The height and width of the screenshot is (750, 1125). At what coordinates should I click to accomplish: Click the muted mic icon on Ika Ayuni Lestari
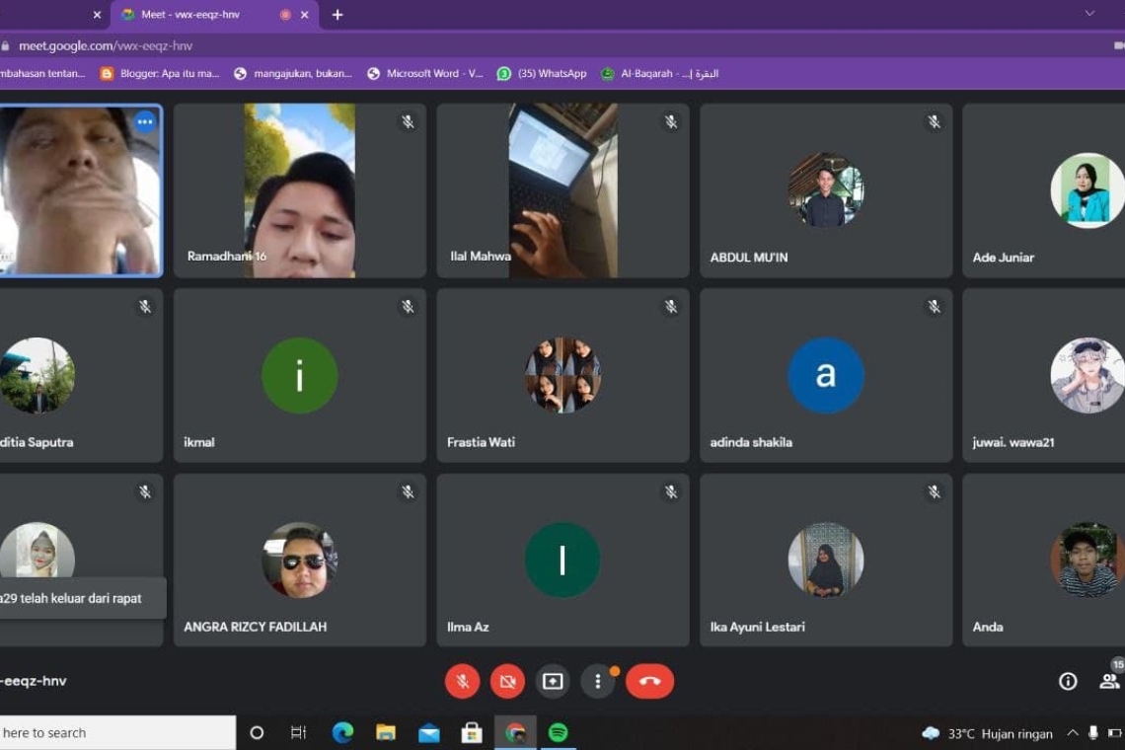[935, 492]
